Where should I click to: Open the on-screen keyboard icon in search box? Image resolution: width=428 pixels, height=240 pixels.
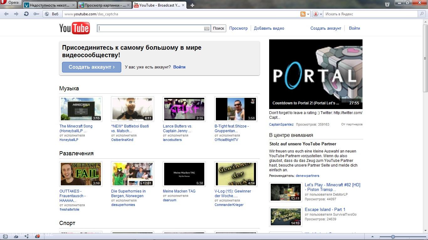[x=206, y=28]
